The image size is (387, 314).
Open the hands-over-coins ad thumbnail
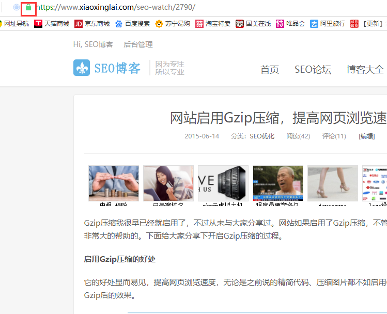point(114,183)
